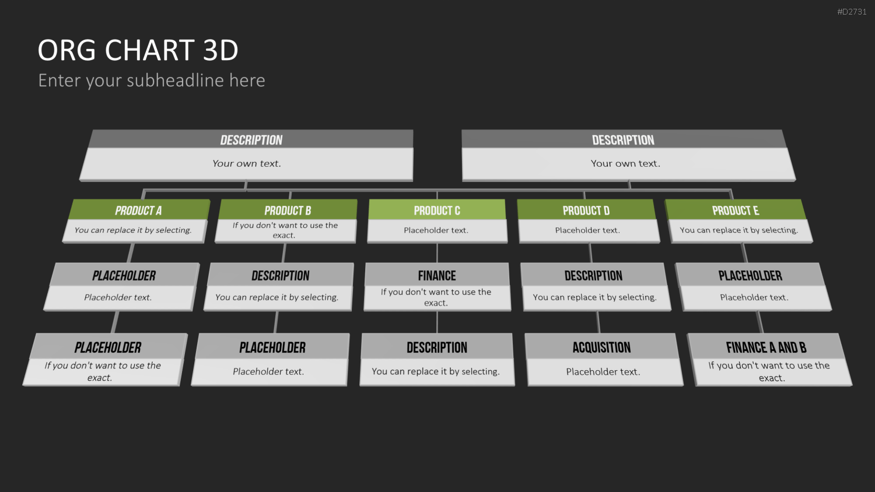Screen dimensions: 875x492
Task: Click the ACQUISITION heading
Action: tap(601, 347)
